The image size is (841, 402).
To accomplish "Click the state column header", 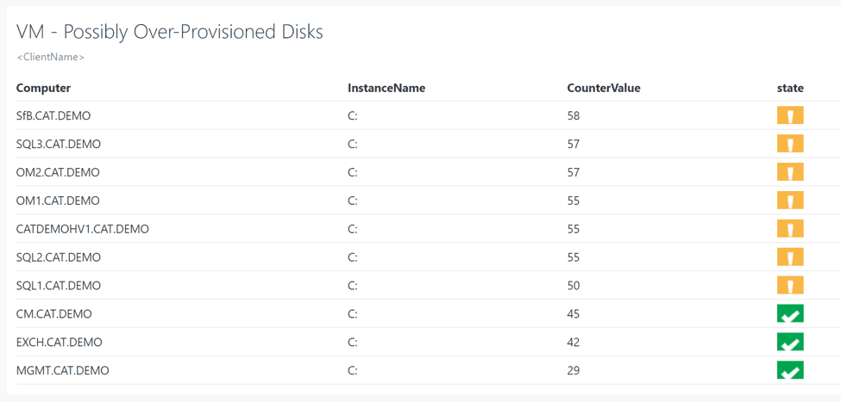I will pyautogui.click(x=790, y=88).
